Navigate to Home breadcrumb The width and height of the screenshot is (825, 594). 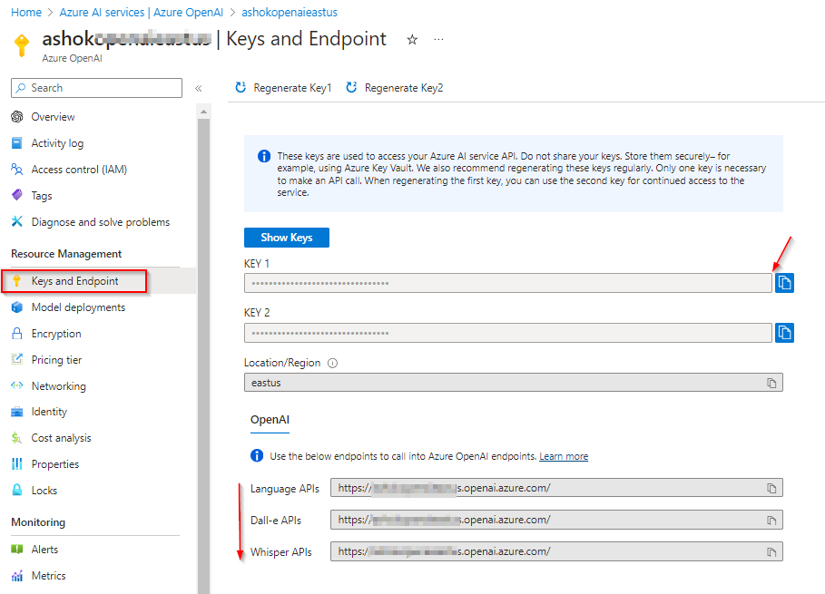(x=26, y=13)
